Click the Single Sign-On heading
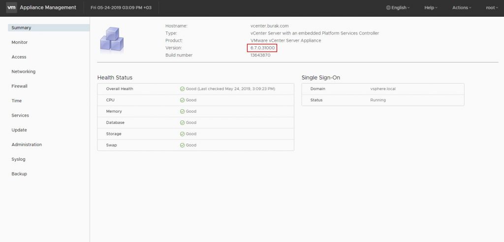This screenshot has width=504, height=242. 321,77
